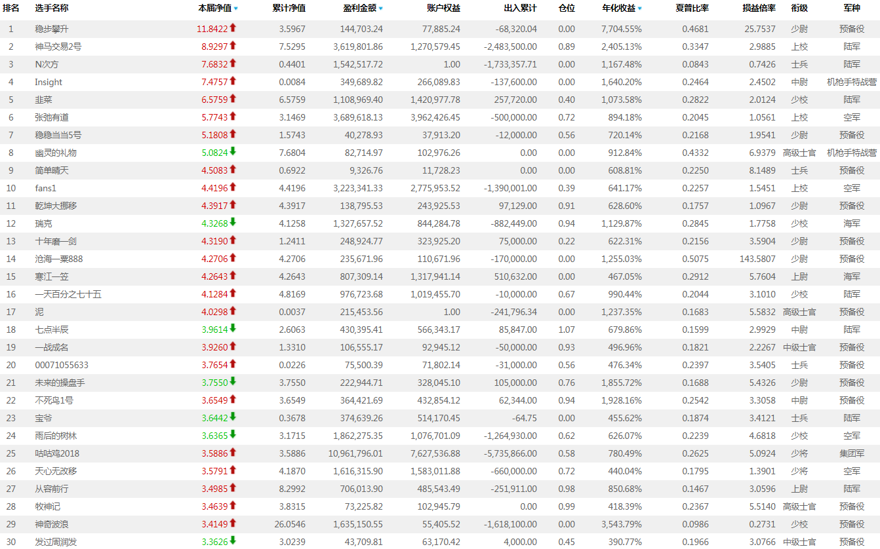Click red up arrow beside 4.0298
This screenshot has height=549, width=880.
click(x=233, y=311)
